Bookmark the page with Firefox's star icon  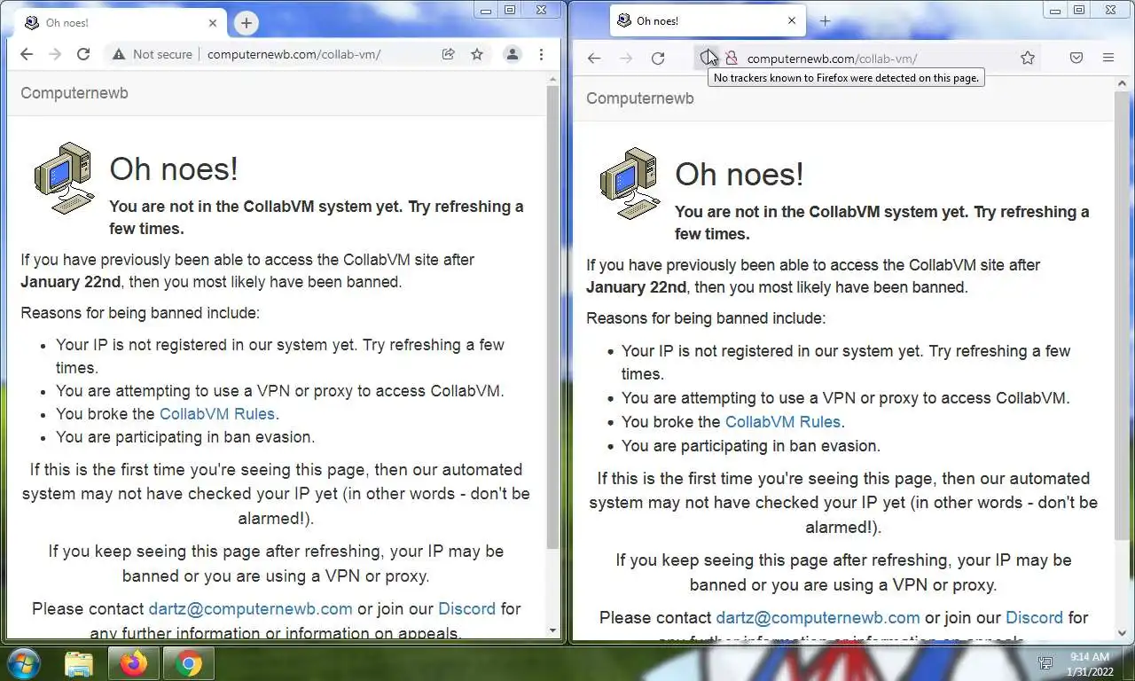(x=1028, y=58)
